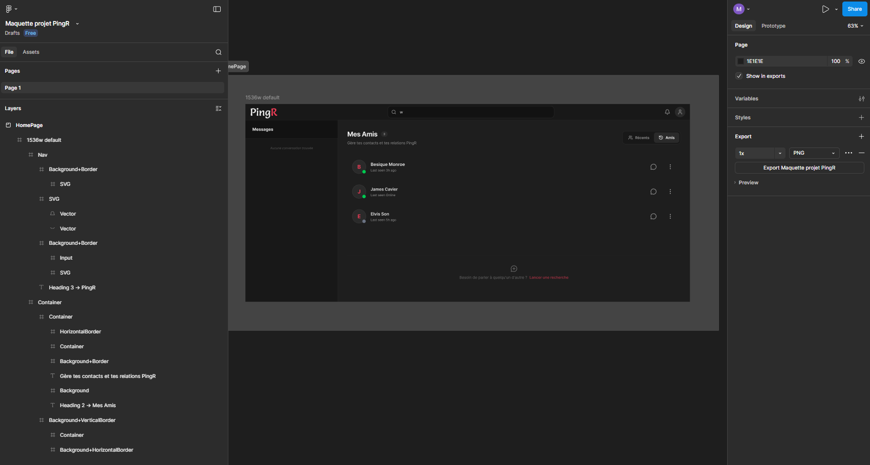Present prototype with play icon
The height and width of the screenshot is (465, 870).
825,9
